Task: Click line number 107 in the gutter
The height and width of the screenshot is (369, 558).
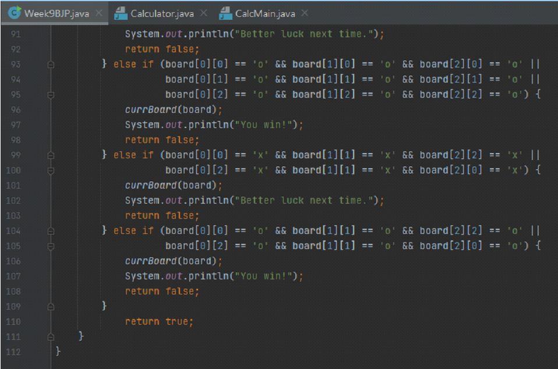Action: 13,276
